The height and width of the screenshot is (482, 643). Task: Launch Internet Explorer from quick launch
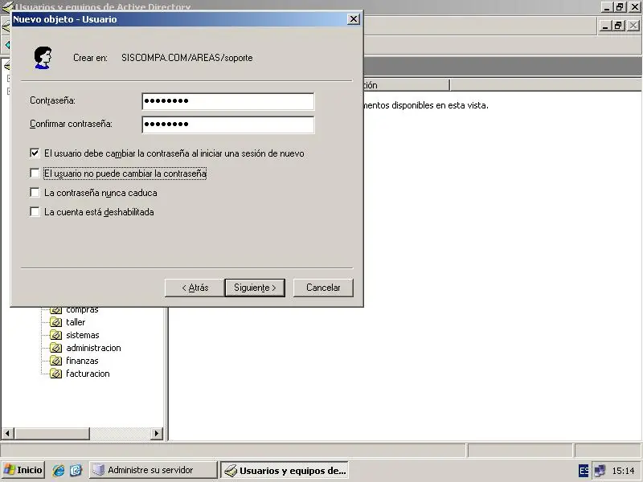(58, 470)
